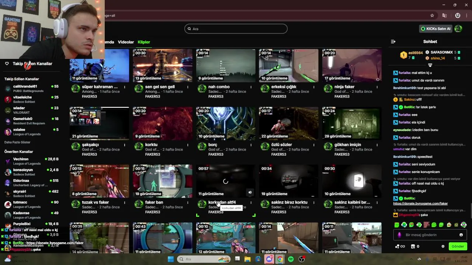
Task: Open options menu for süper kahraman clip
Action: coord(125,87)
